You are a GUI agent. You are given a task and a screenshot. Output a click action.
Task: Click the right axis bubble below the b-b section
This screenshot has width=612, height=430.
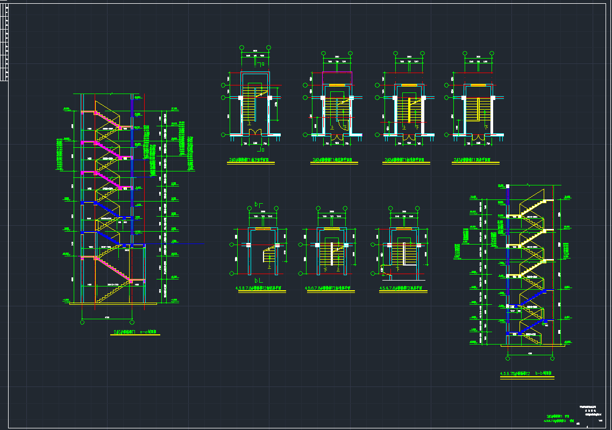click(x=552, y=358)
